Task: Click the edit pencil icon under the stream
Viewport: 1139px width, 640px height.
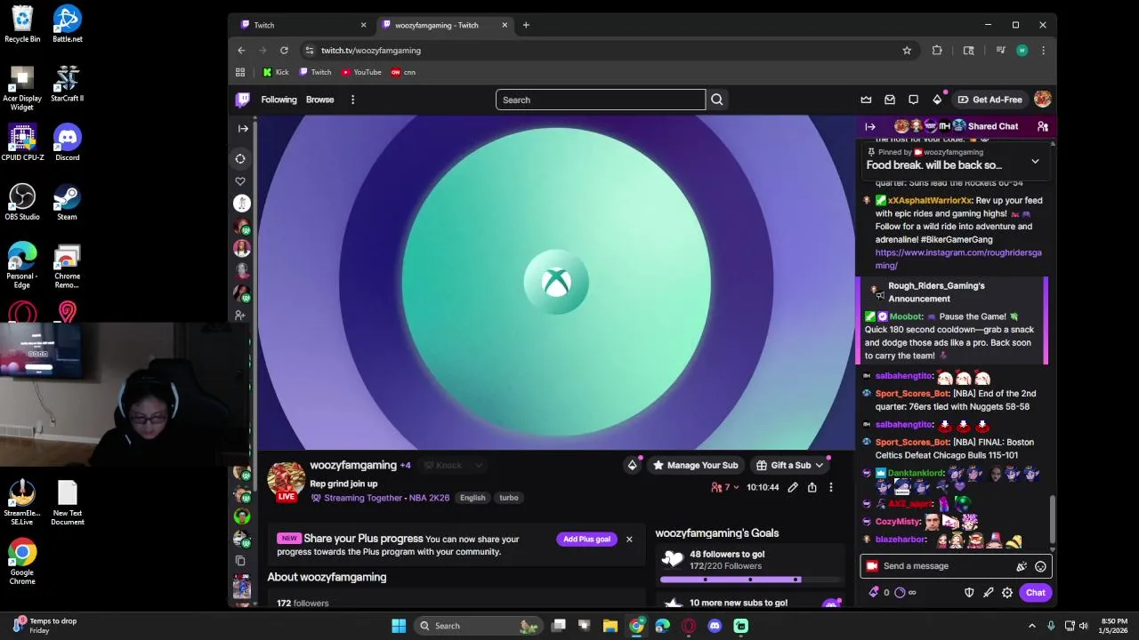Action: click(792, 487)
